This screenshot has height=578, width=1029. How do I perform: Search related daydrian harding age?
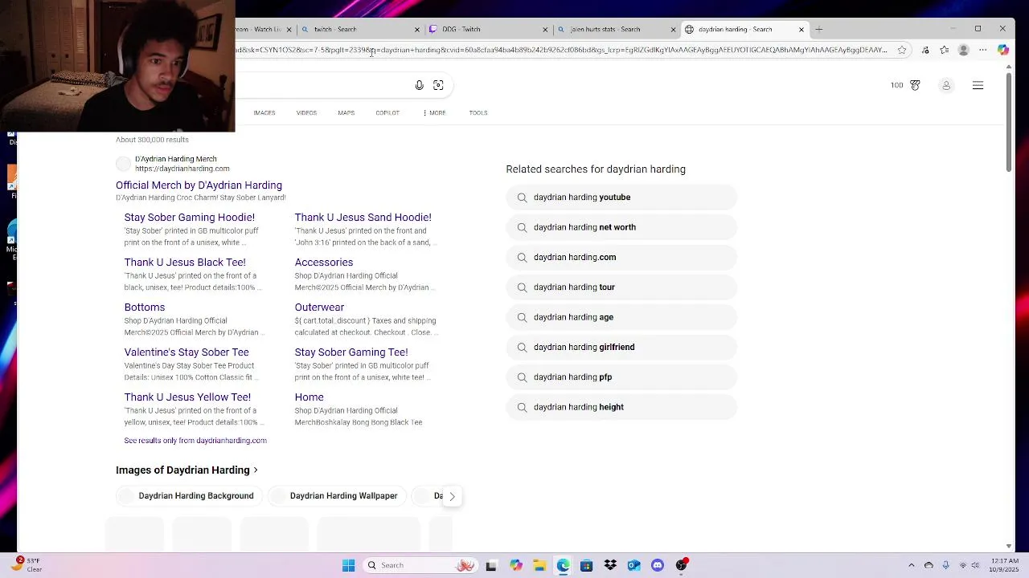pos(621,317)
